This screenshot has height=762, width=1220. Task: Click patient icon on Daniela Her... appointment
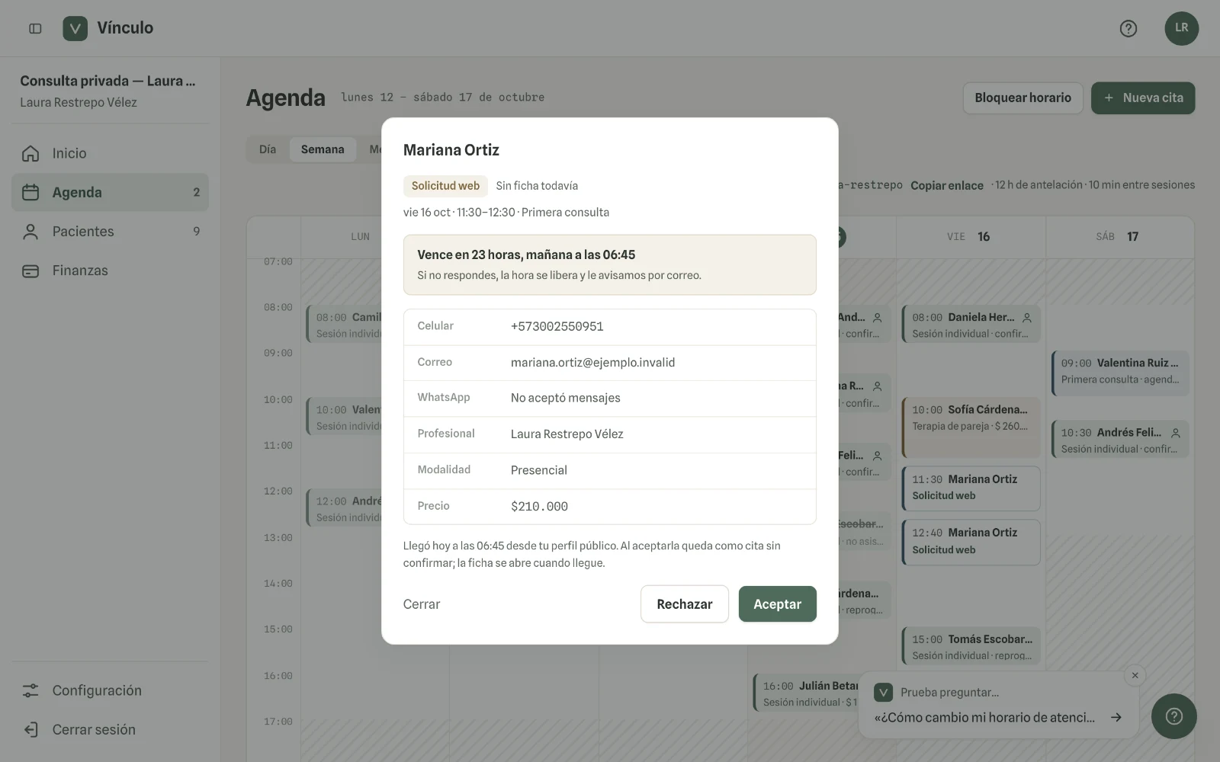[1027, 318]
